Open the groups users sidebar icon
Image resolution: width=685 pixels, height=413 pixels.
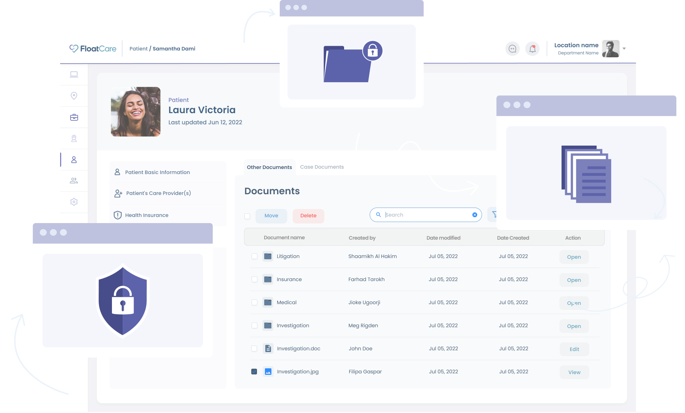74,181
